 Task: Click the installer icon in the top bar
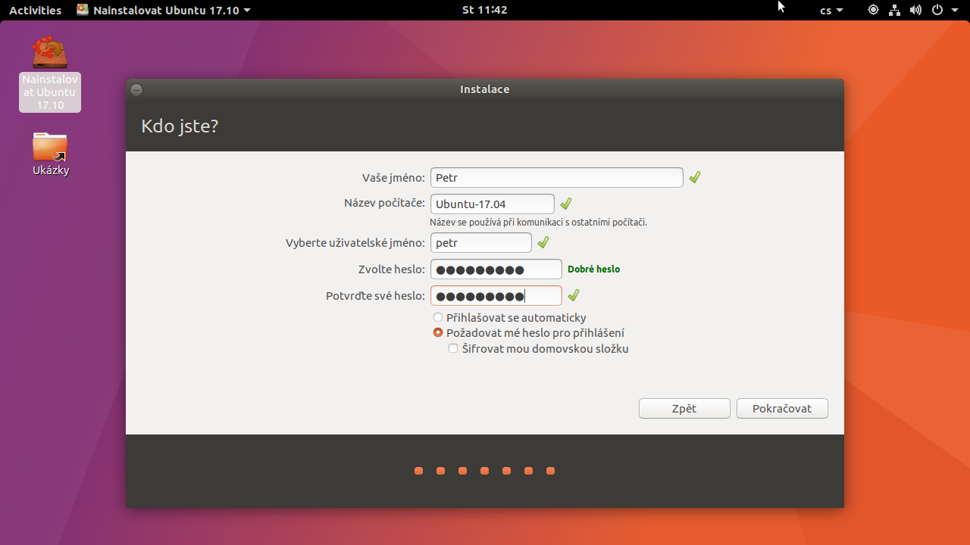[83, 10]
